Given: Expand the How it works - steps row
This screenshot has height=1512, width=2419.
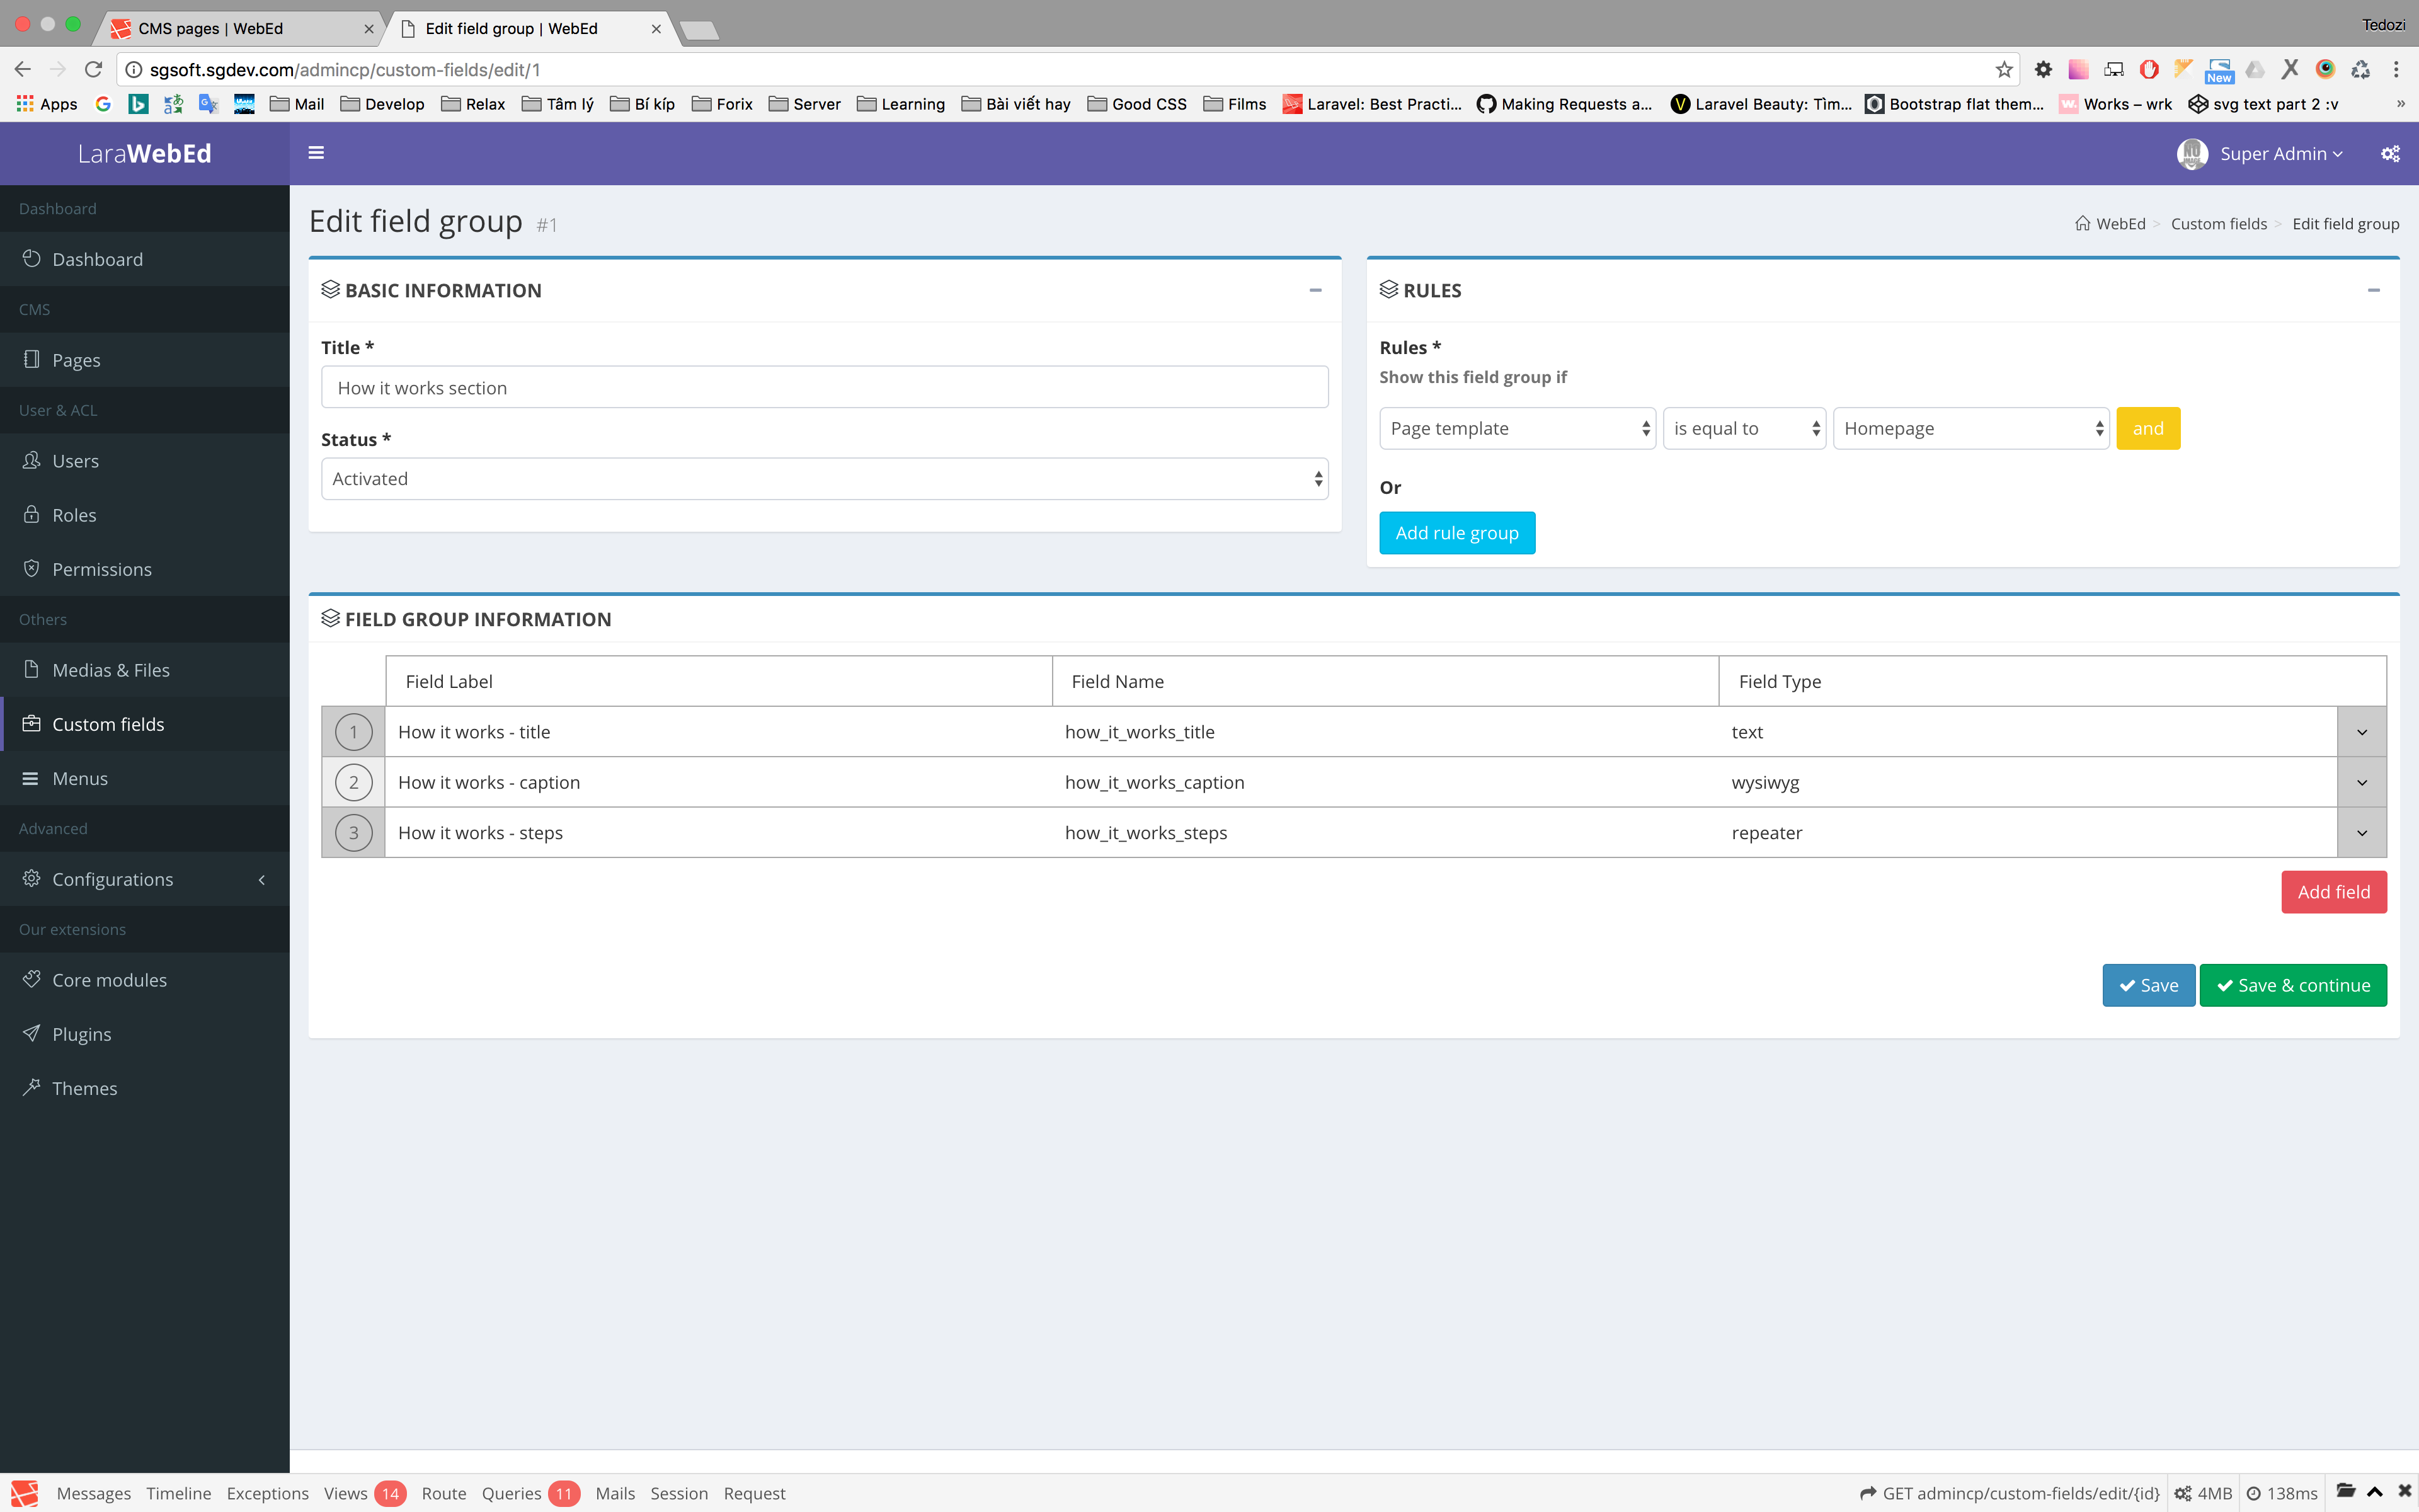Looking at the screenshot, I should 2361,833.
